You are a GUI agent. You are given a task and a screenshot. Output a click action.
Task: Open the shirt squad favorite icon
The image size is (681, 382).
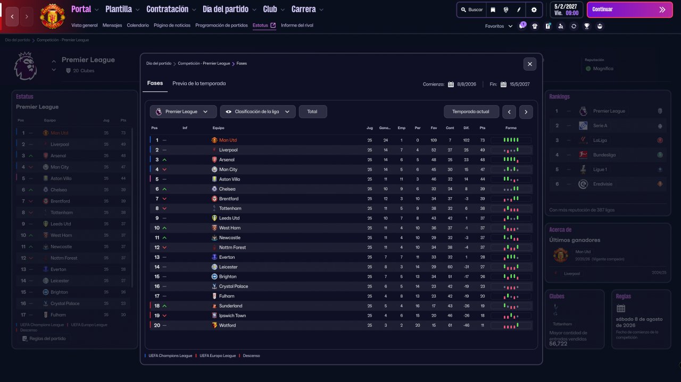click(x=535, y=26)
